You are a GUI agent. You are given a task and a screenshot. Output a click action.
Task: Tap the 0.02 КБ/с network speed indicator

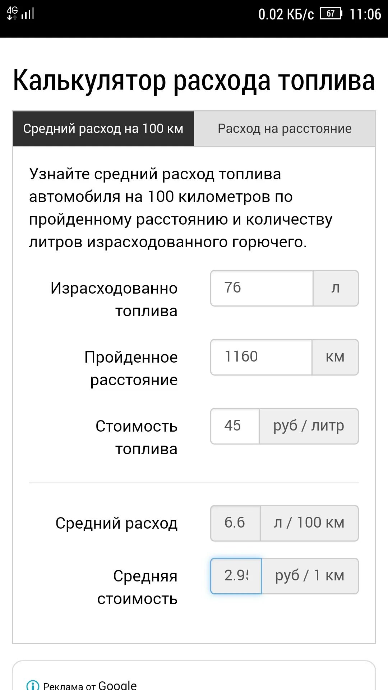(286, 14)
